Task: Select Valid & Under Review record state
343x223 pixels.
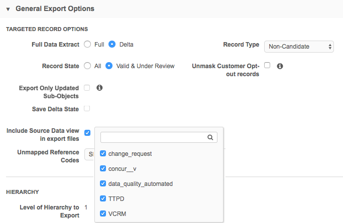Action: [x=109, y=66]
